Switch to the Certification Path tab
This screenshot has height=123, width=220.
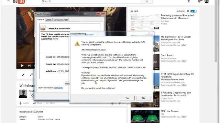point(60,20)
